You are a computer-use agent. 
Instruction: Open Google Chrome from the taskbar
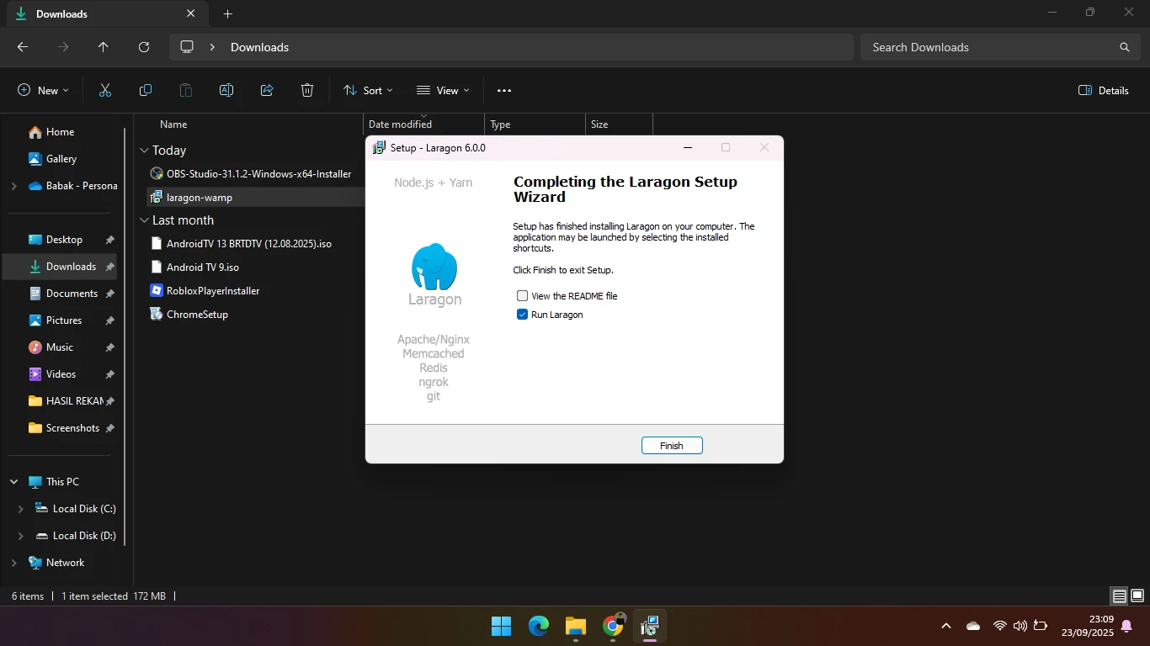pos(613,626)
